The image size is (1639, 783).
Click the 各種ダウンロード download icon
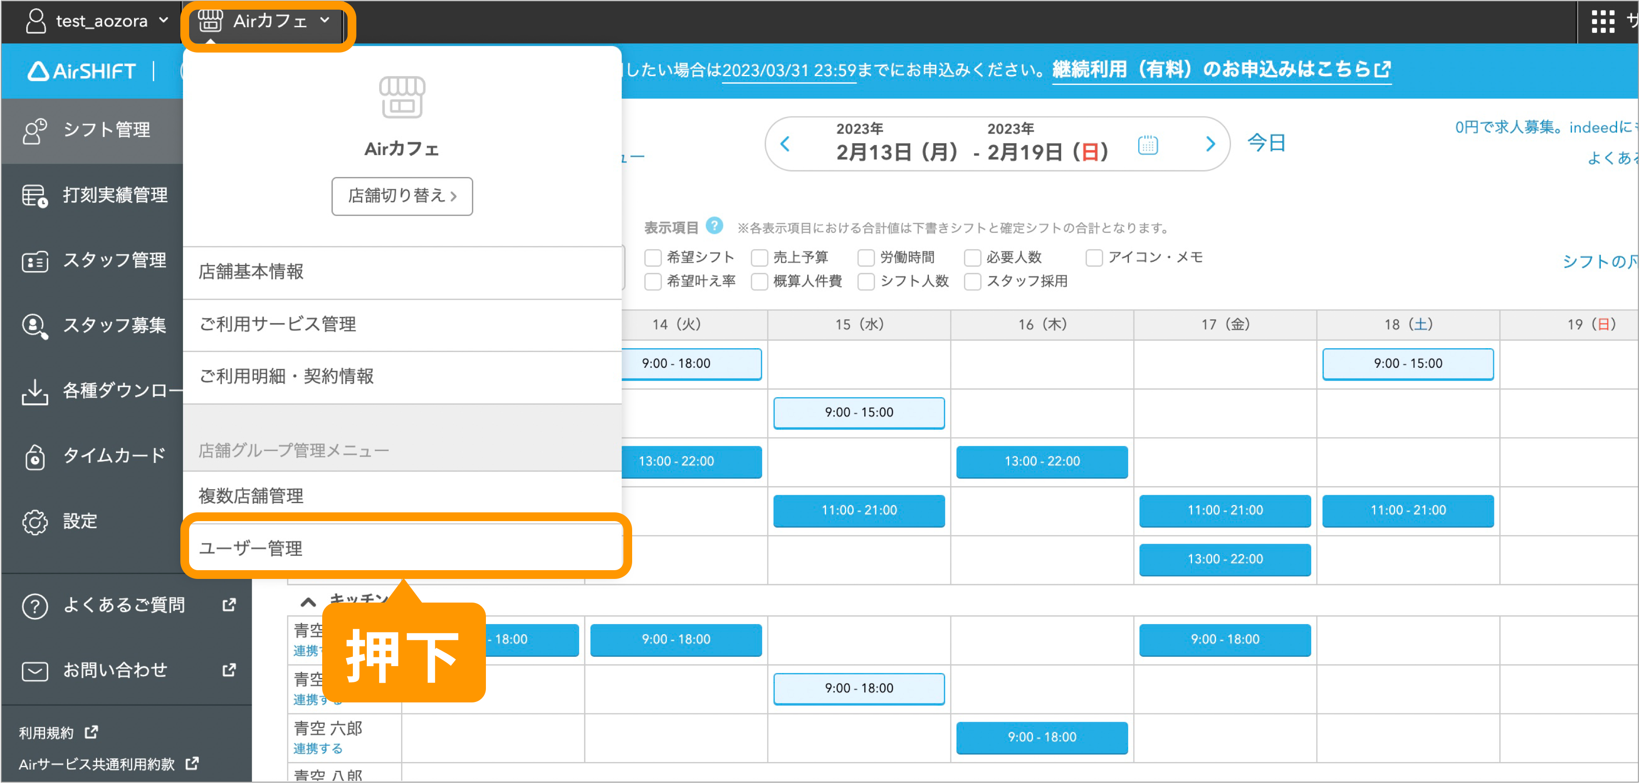[35, 391]
